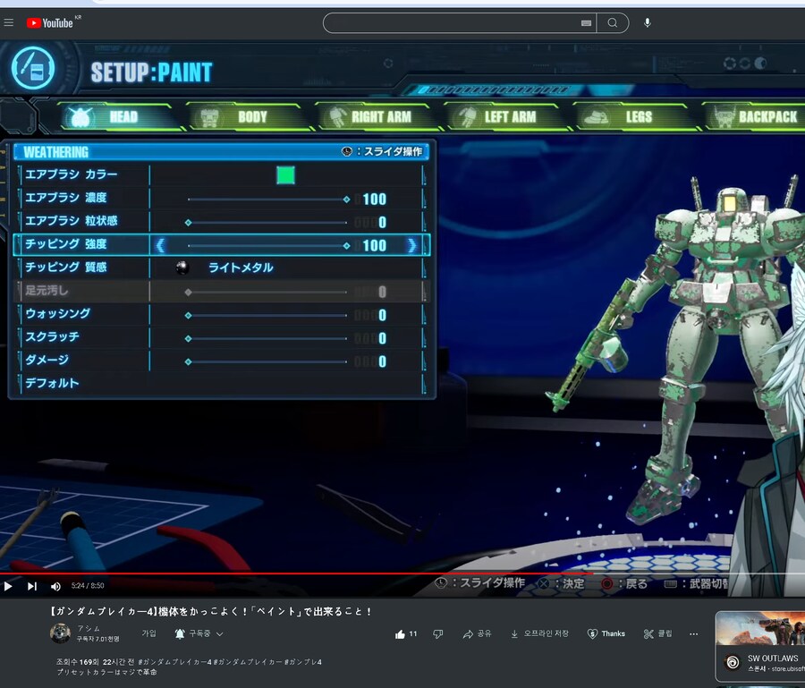The image size is (805, 688).
Task: Click the ダメージ row label
Action: point(47,360)
